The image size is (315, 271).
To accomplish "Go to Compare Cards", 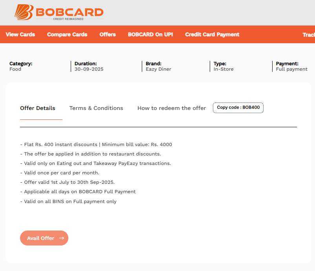I will point(67,35).
